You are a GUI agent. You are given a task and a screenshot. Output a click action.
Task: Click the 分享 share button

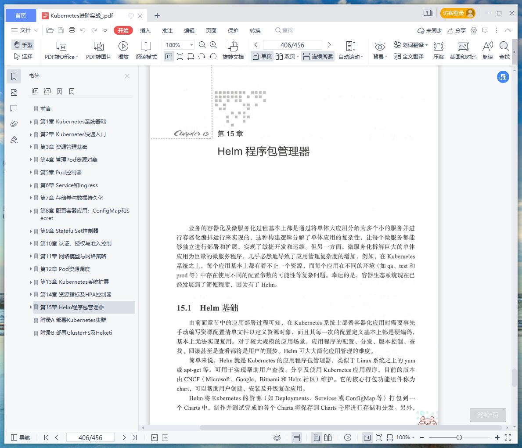coord(457,30)
